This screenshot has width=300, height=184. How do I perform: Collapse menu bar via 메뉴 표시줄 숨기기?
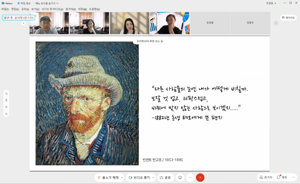[x=47, y=3]
